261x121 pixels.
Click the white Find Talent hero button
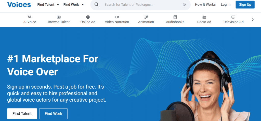(x=22, y=114)
